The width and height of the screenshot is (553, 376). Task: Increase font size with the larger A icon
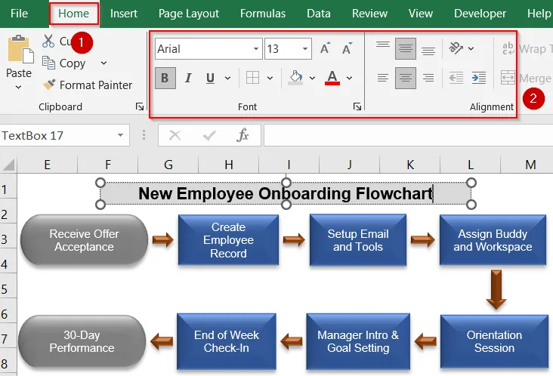325,48
